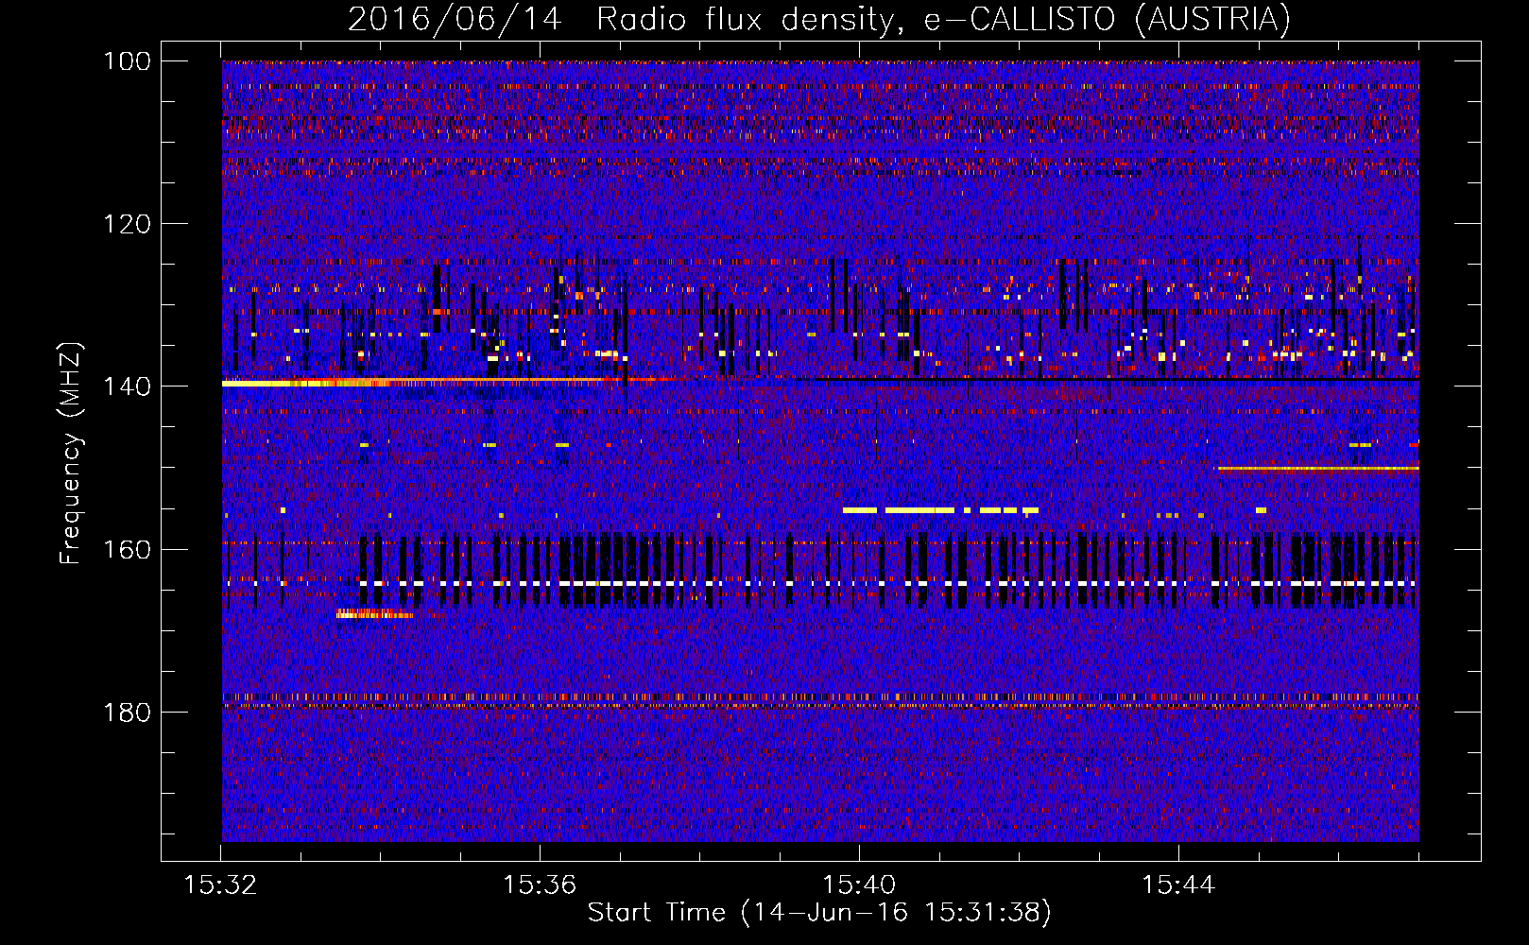Image resolution: width=1529 pixels, height=945 pixels.
Task: Click the "15:44" time tick label
Action: [1178, 885]
